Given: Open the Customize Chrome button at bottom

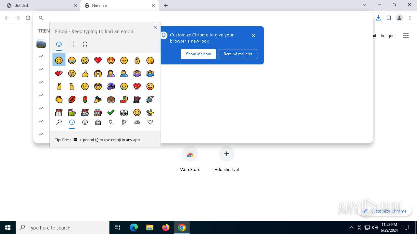Looking at the screenshot, I should pyautogui.click(x=385, y=211).
